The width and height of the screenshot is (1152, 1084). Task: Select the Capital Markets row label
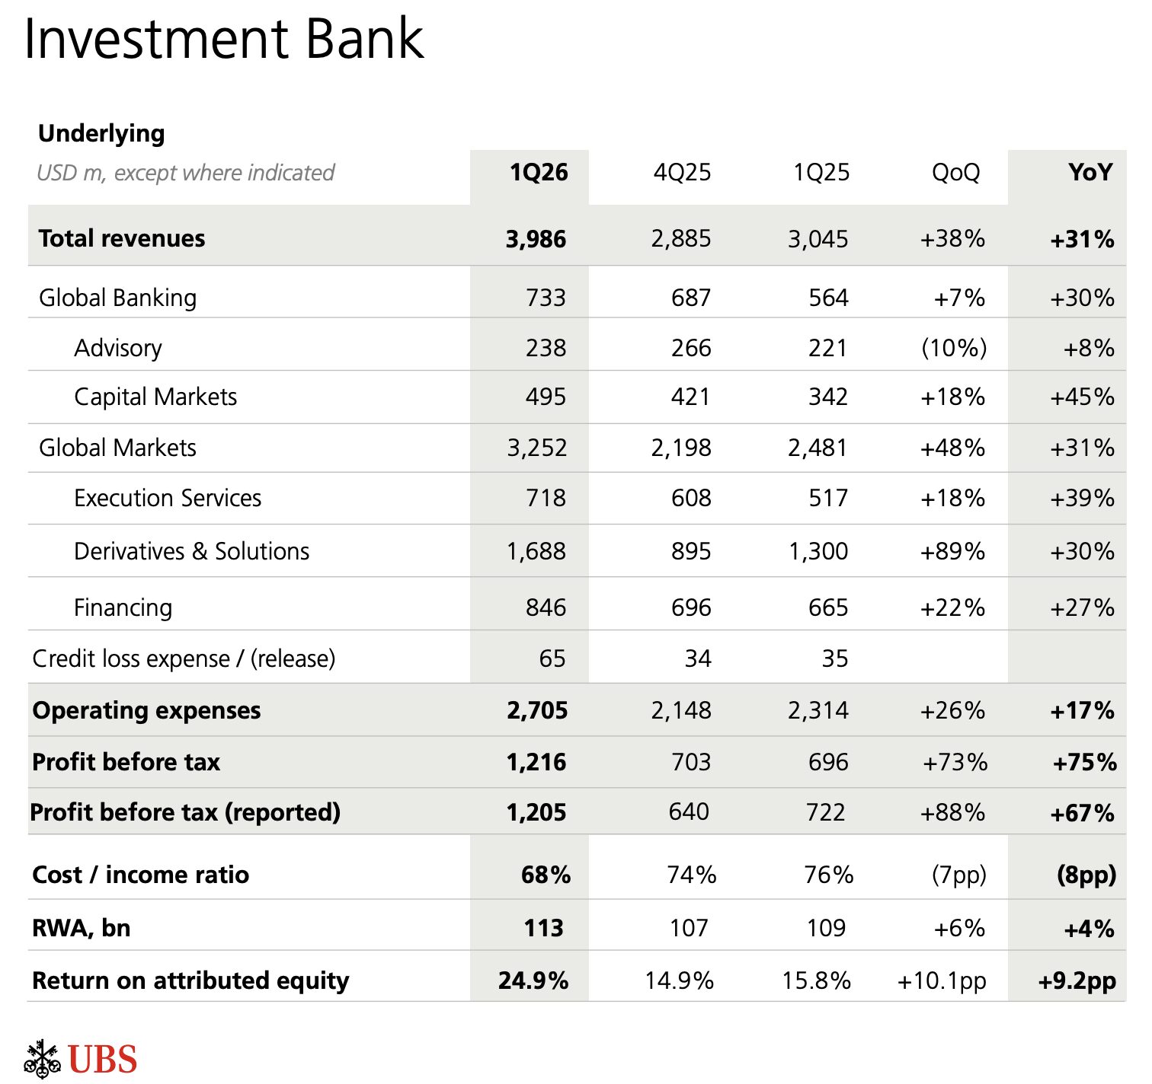(x=155, y=397)
